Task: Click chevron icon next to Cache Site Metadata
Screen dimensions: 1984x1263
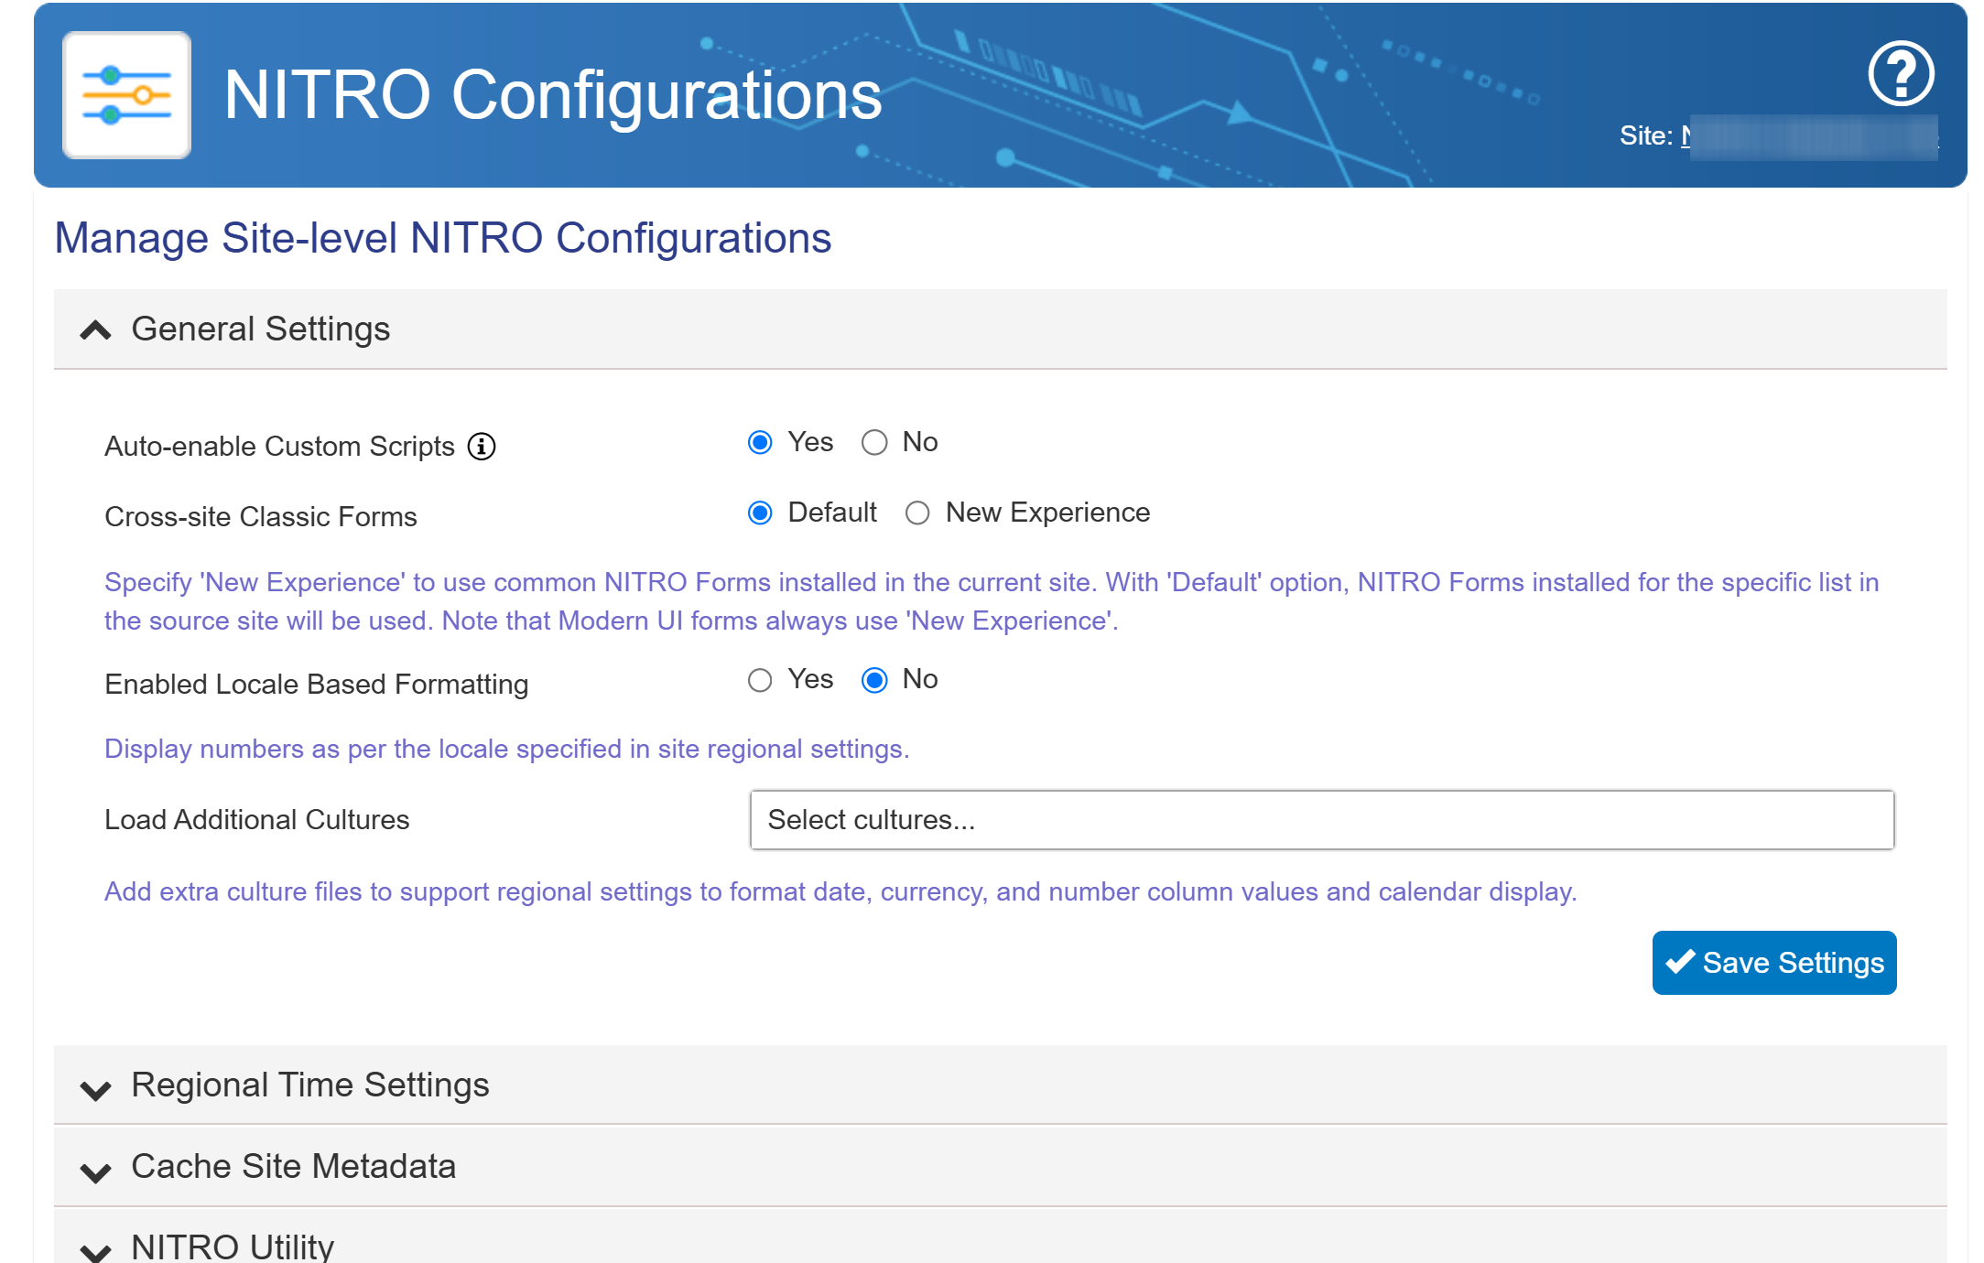Action: (95, 1171)
